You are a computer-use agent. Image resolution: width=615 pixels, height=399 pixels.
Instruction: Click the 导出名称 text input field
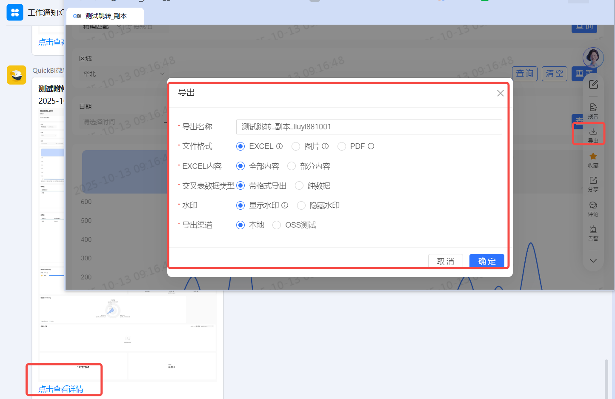tap(369, 127)
